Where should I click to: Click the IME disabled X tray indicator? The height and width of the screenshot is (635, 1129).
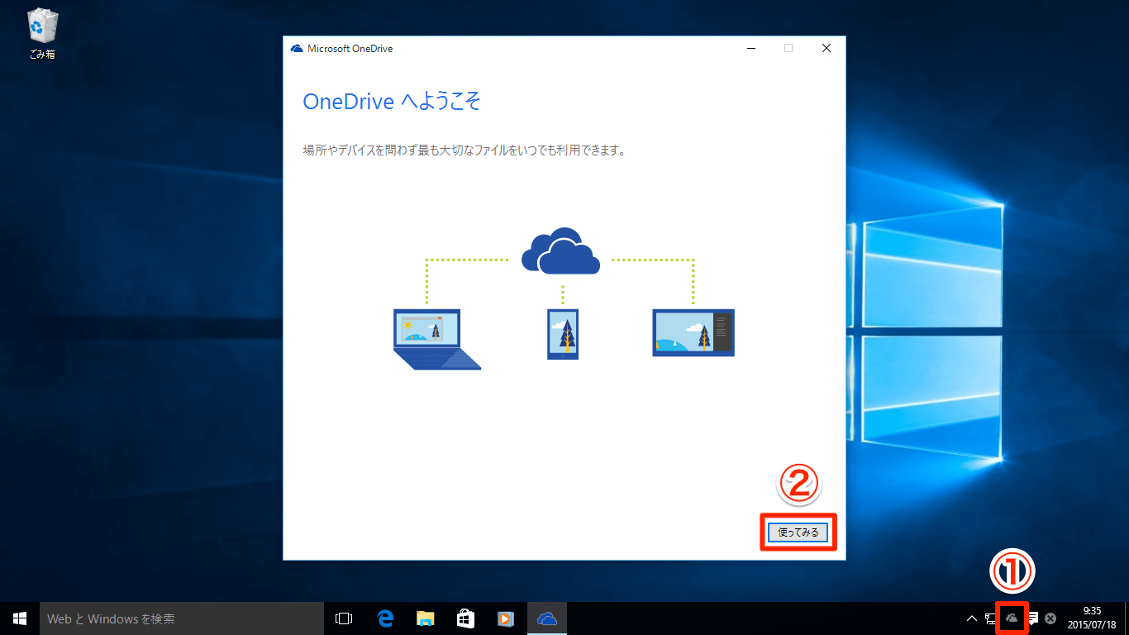pos(1050,618)
